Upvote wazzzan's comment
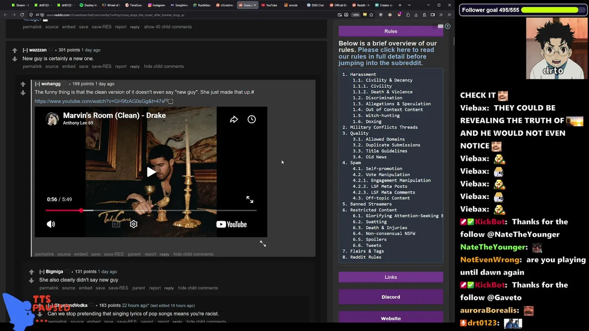Screen dimensions: 589x331 tap(15, 50)
